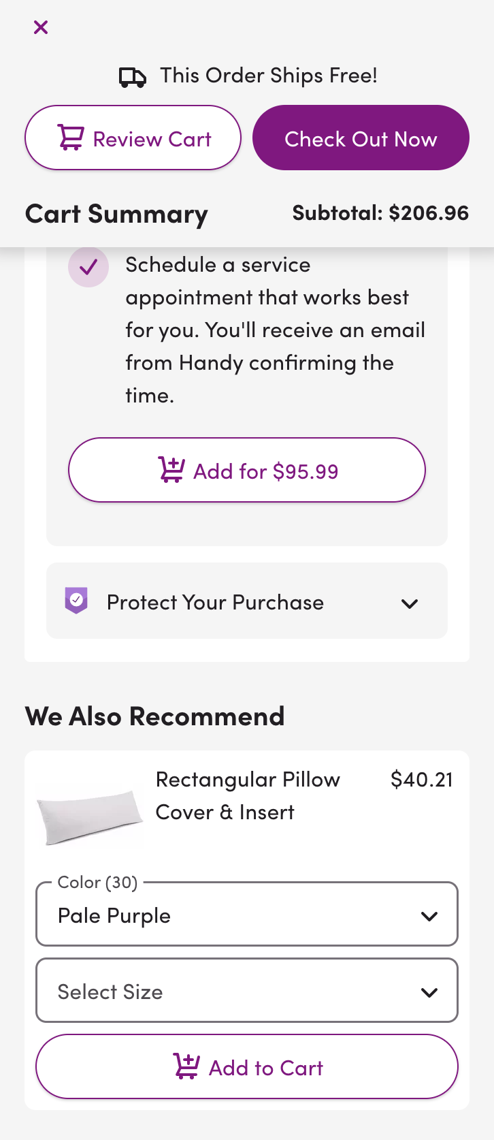Click the cart-plus icon in Add to Cart

[x=186, y=1066]
